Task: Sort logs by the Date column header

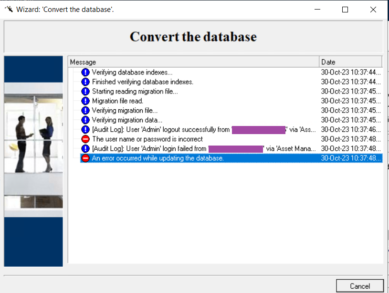Action: pos(351,62)
